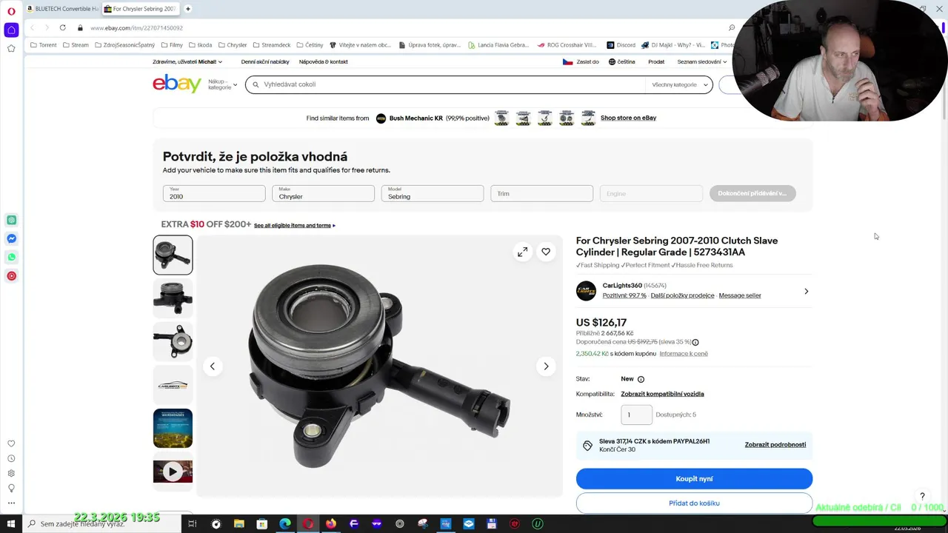
Task: Click the site lock icon in address bar
Action: click(x=80, y=27)
